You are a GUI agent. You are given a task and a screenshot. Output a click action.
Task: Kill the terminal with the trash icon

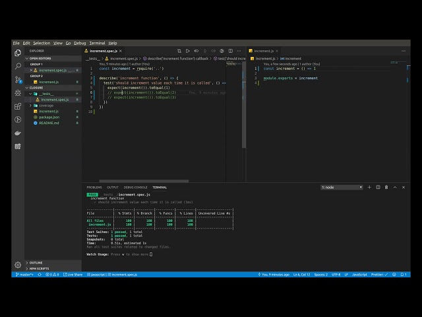pyautogui.click(x=386, y=188)
